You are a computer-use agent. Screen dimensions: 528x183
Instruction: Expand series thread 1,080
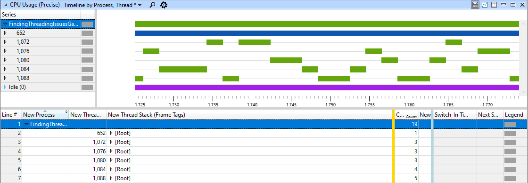[x=5, y=60]
